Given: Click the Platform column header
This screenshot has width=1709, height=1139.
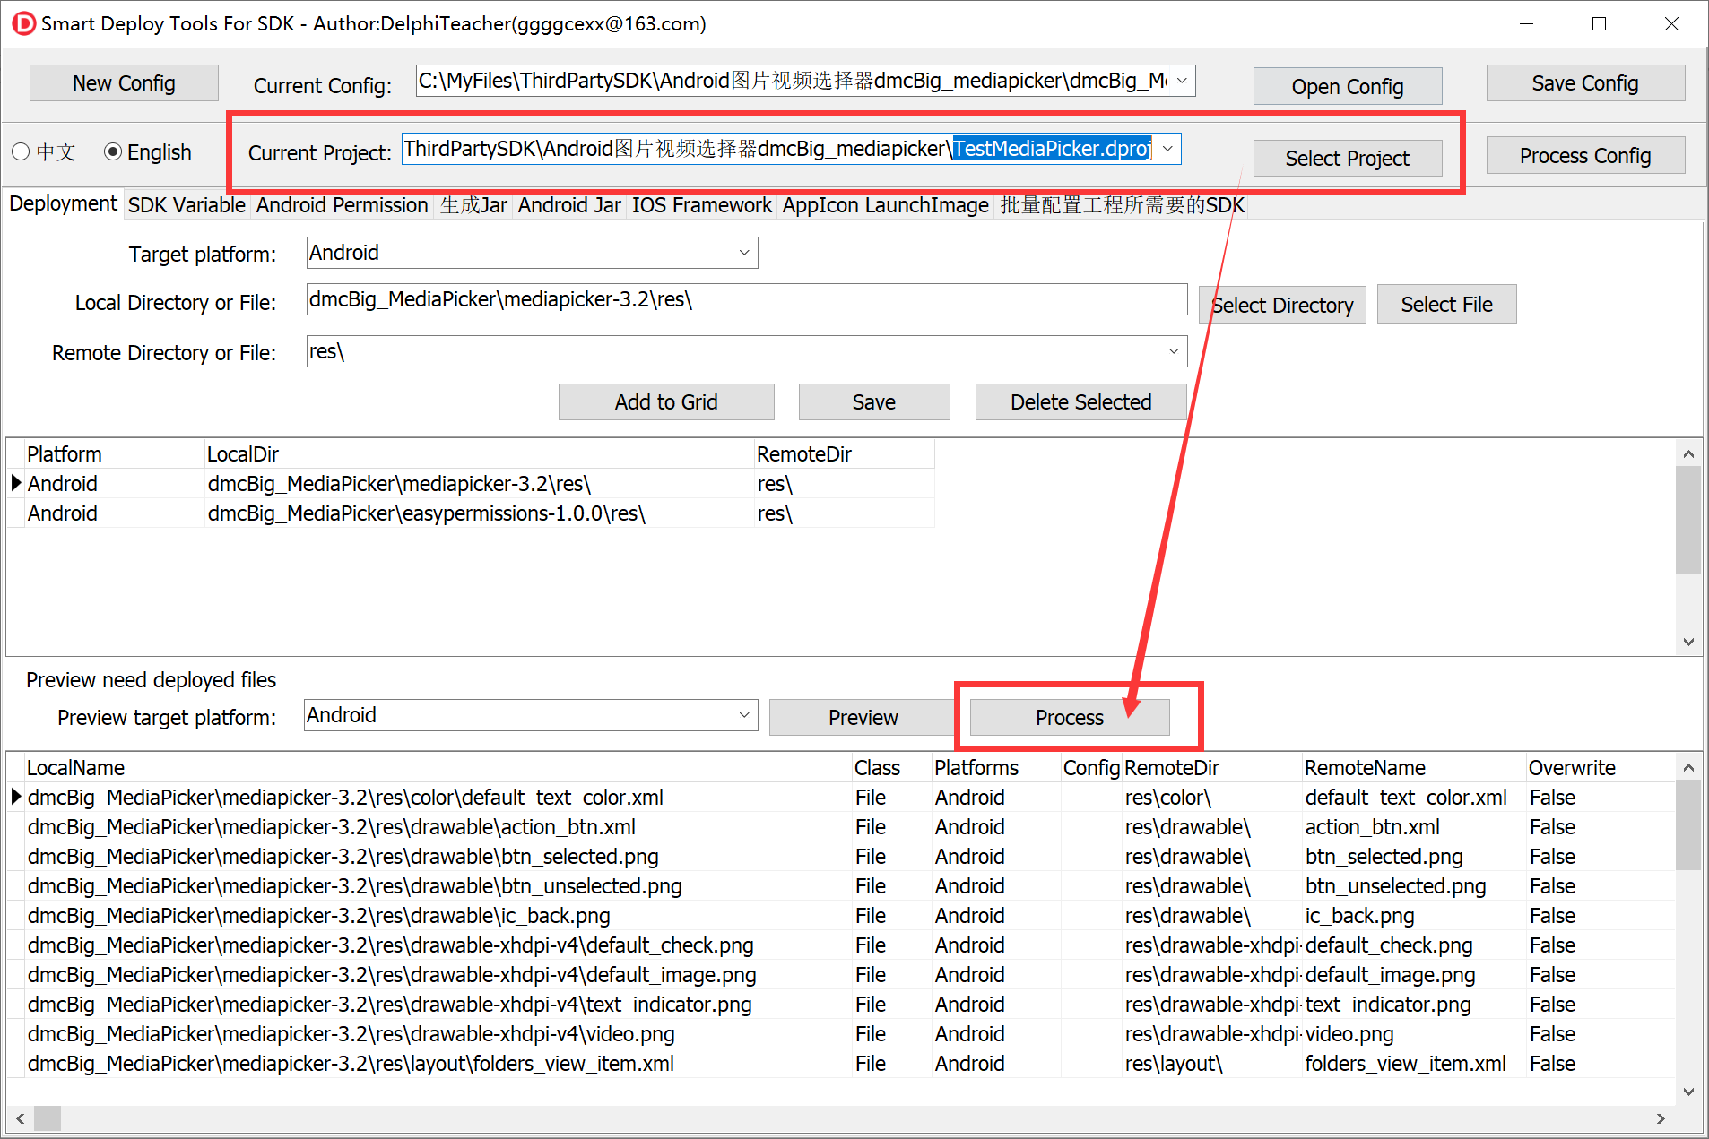Looking at the screenshot, I should coord(114,454).
